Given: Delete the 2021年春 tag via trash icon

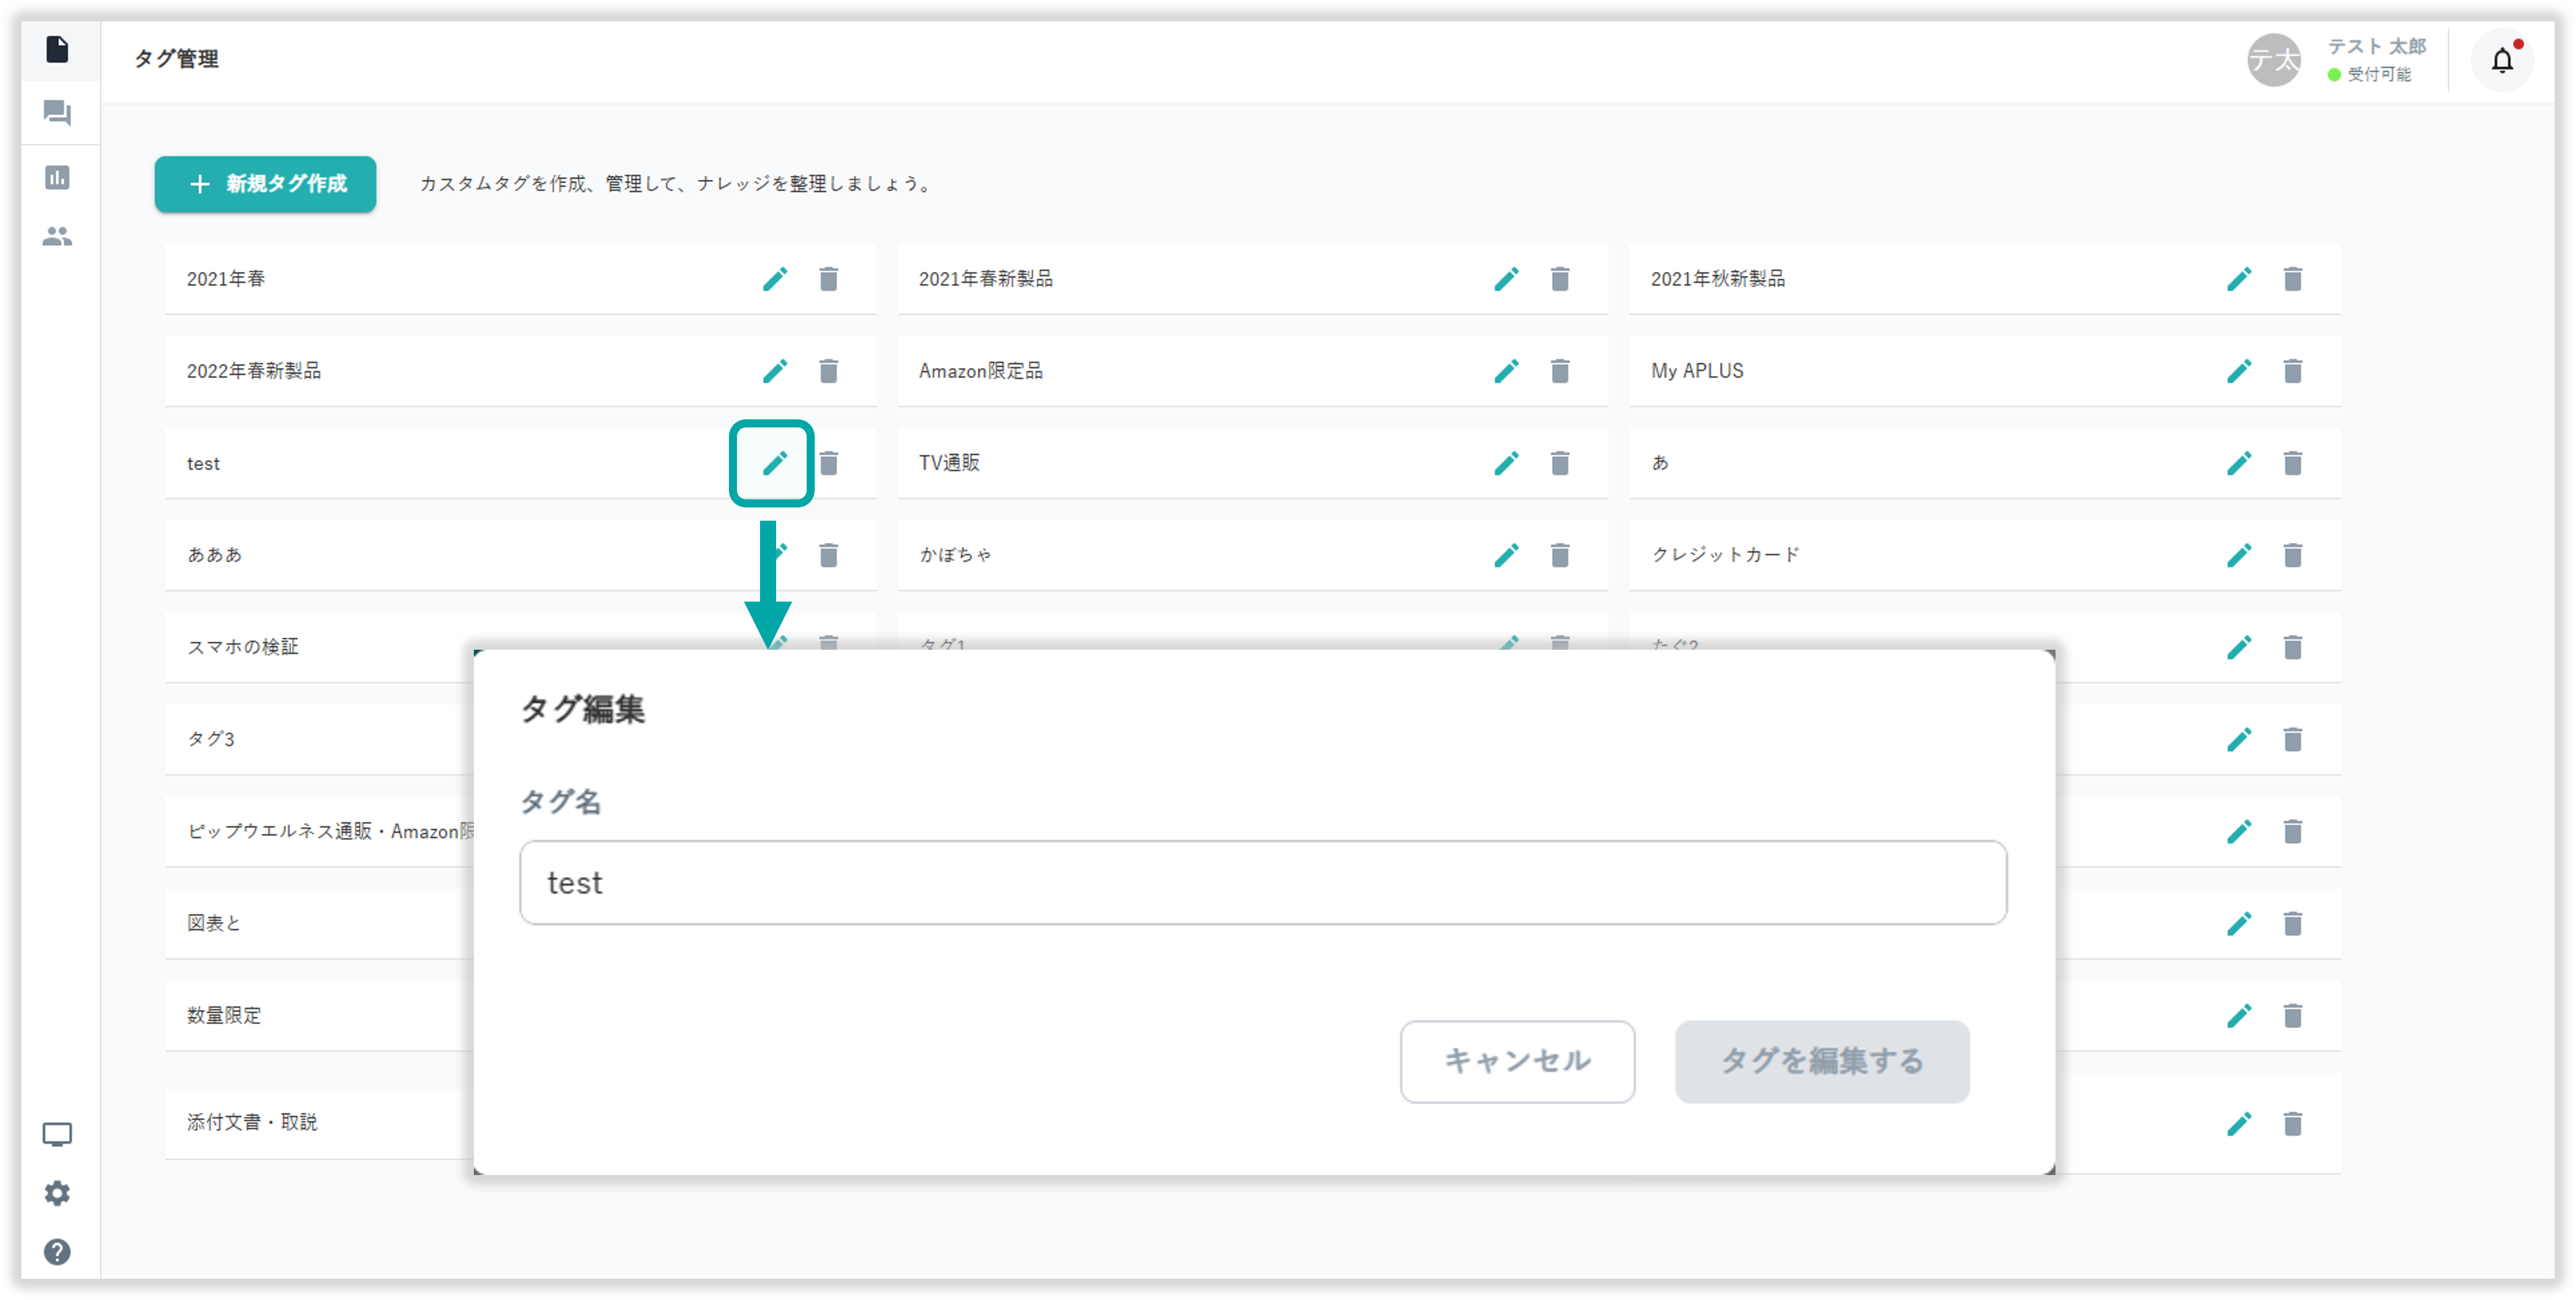Looking at the screenshot, I should click(x=828, y=279).
